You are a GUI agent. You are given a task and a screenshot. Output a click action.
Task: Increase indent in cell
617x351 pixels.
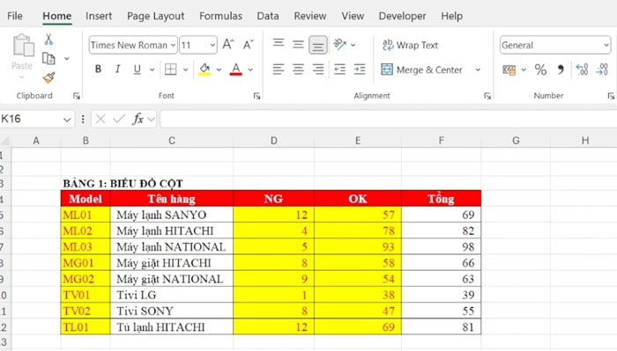360,69
